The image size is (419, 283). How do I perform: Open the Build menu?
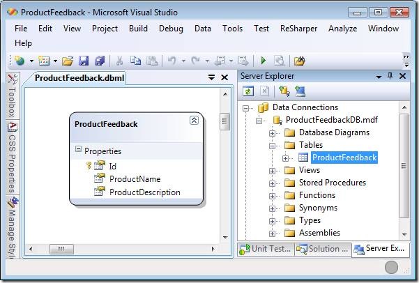pyautogui.click(x=138, y=29)
